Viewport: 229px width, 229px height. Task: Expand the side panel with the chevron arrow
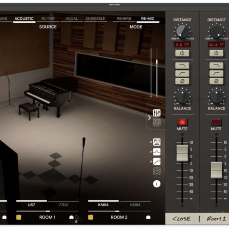click(x=149, y=118)
